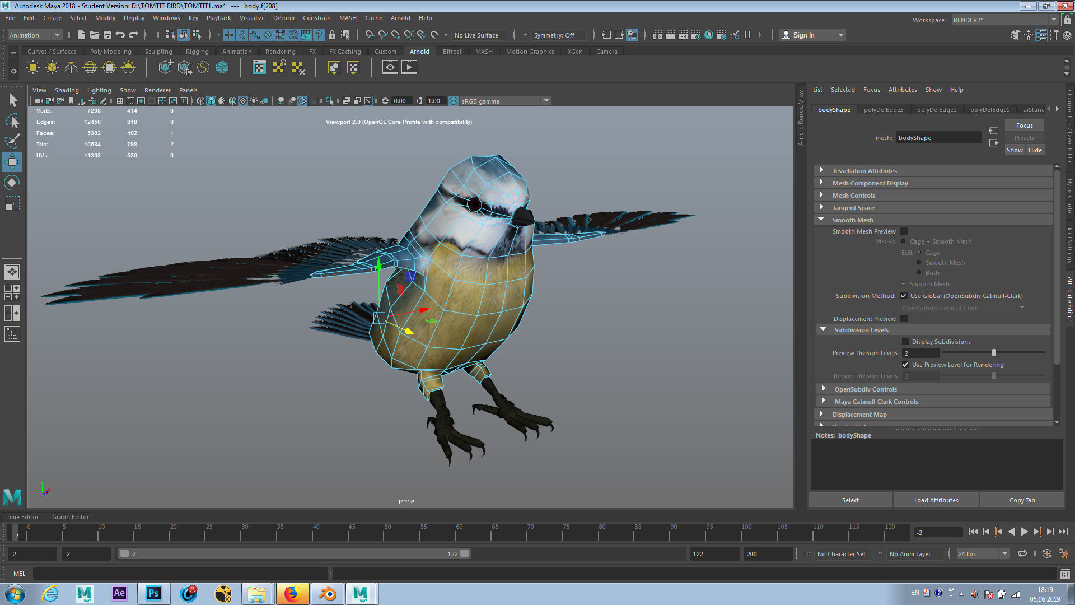Image resolution: width=1075 pixels, height=605 pixels.
Task: Choose the Paint selection tool
Action: pyautogui.click(x=12, y=141)
